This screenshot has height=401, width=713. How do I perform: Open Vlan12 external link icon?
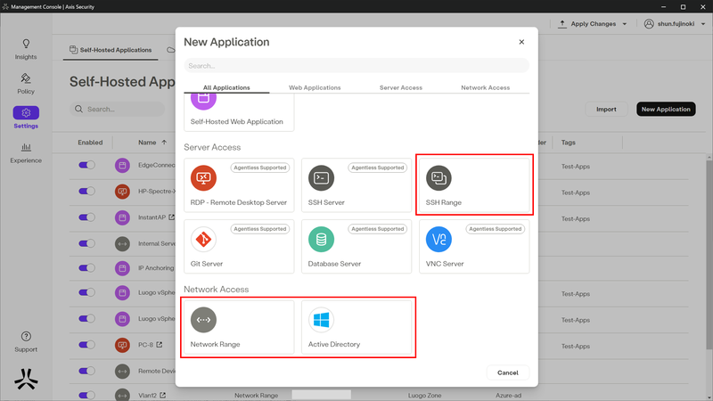(x=163, y=395)
